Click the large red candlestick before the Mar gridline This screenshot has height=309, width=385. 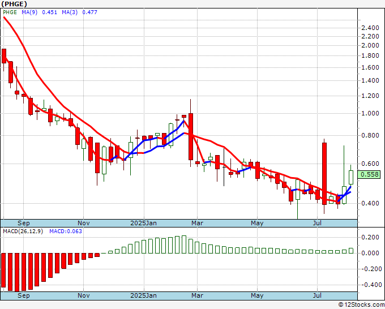pos(191,136)
